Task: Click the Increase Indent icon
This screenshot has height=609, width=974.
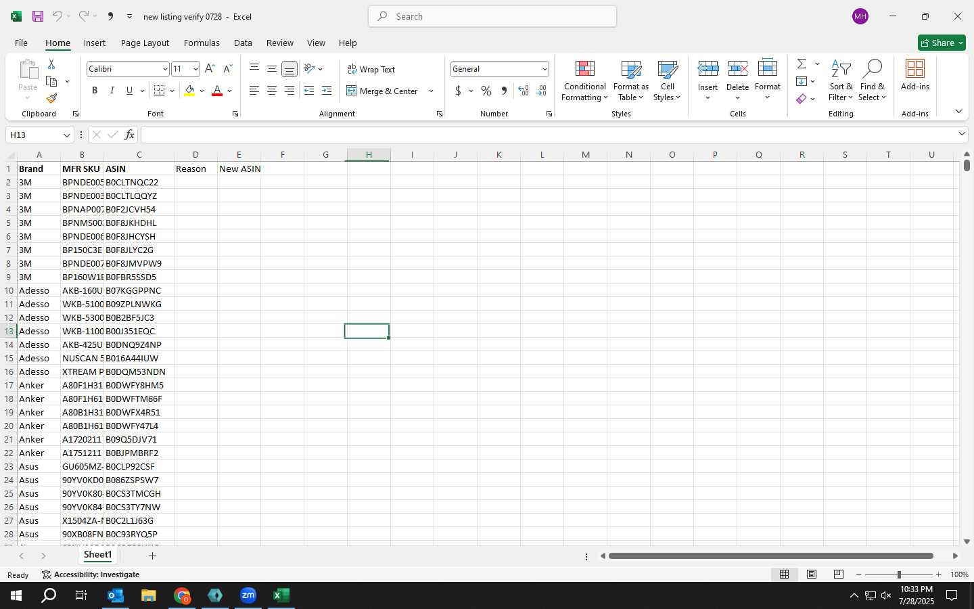Action: [x=327, y=91]
